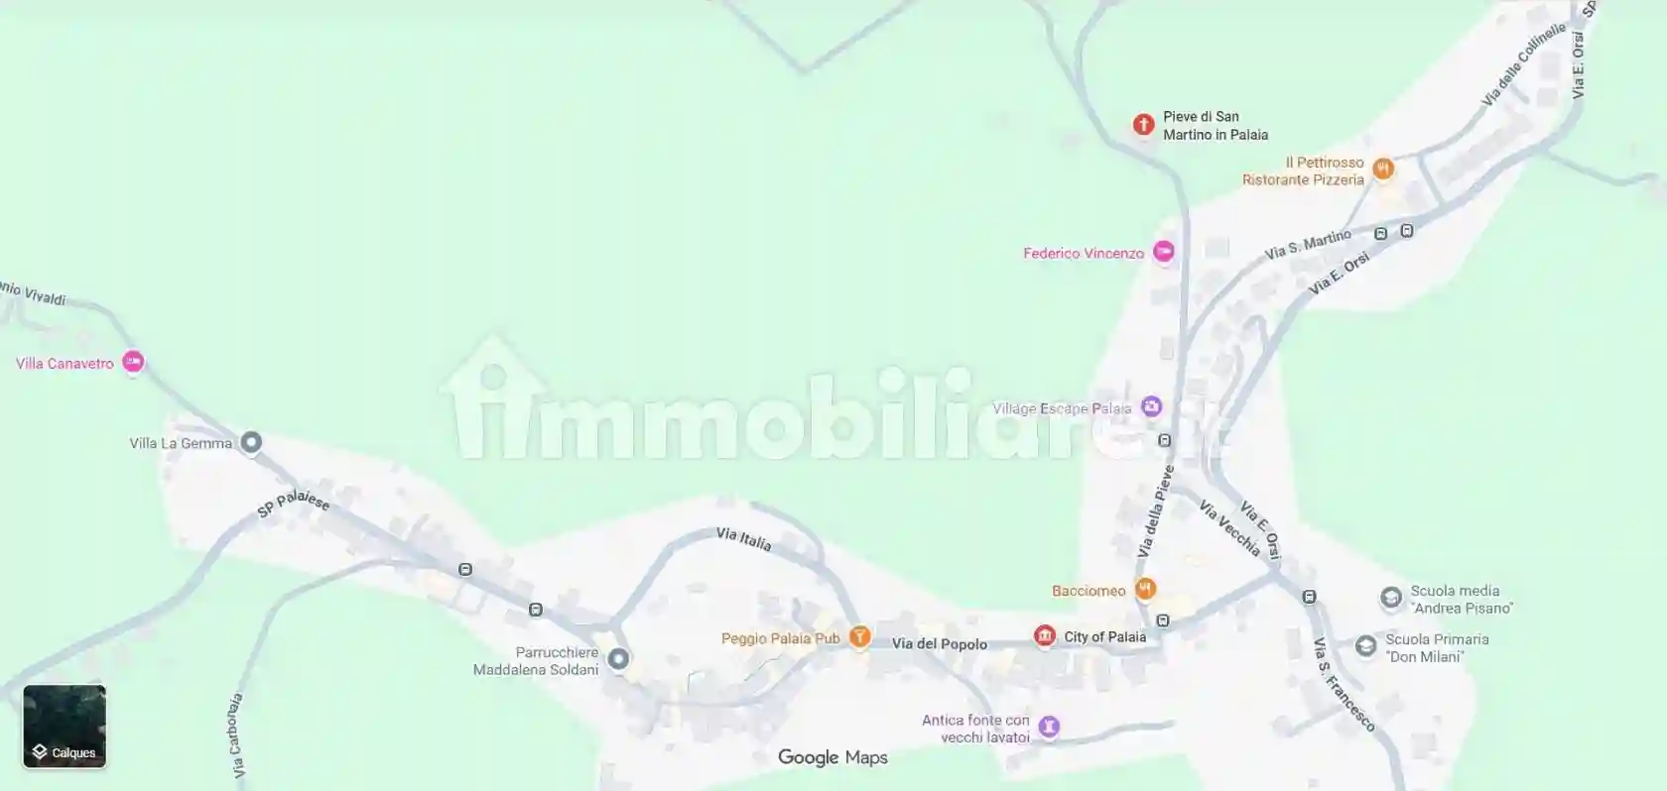The width and height of the screenshot is (1667, 791).
Task: Select the bus stop on SP Palaiese
Action: tap(465, 569)
